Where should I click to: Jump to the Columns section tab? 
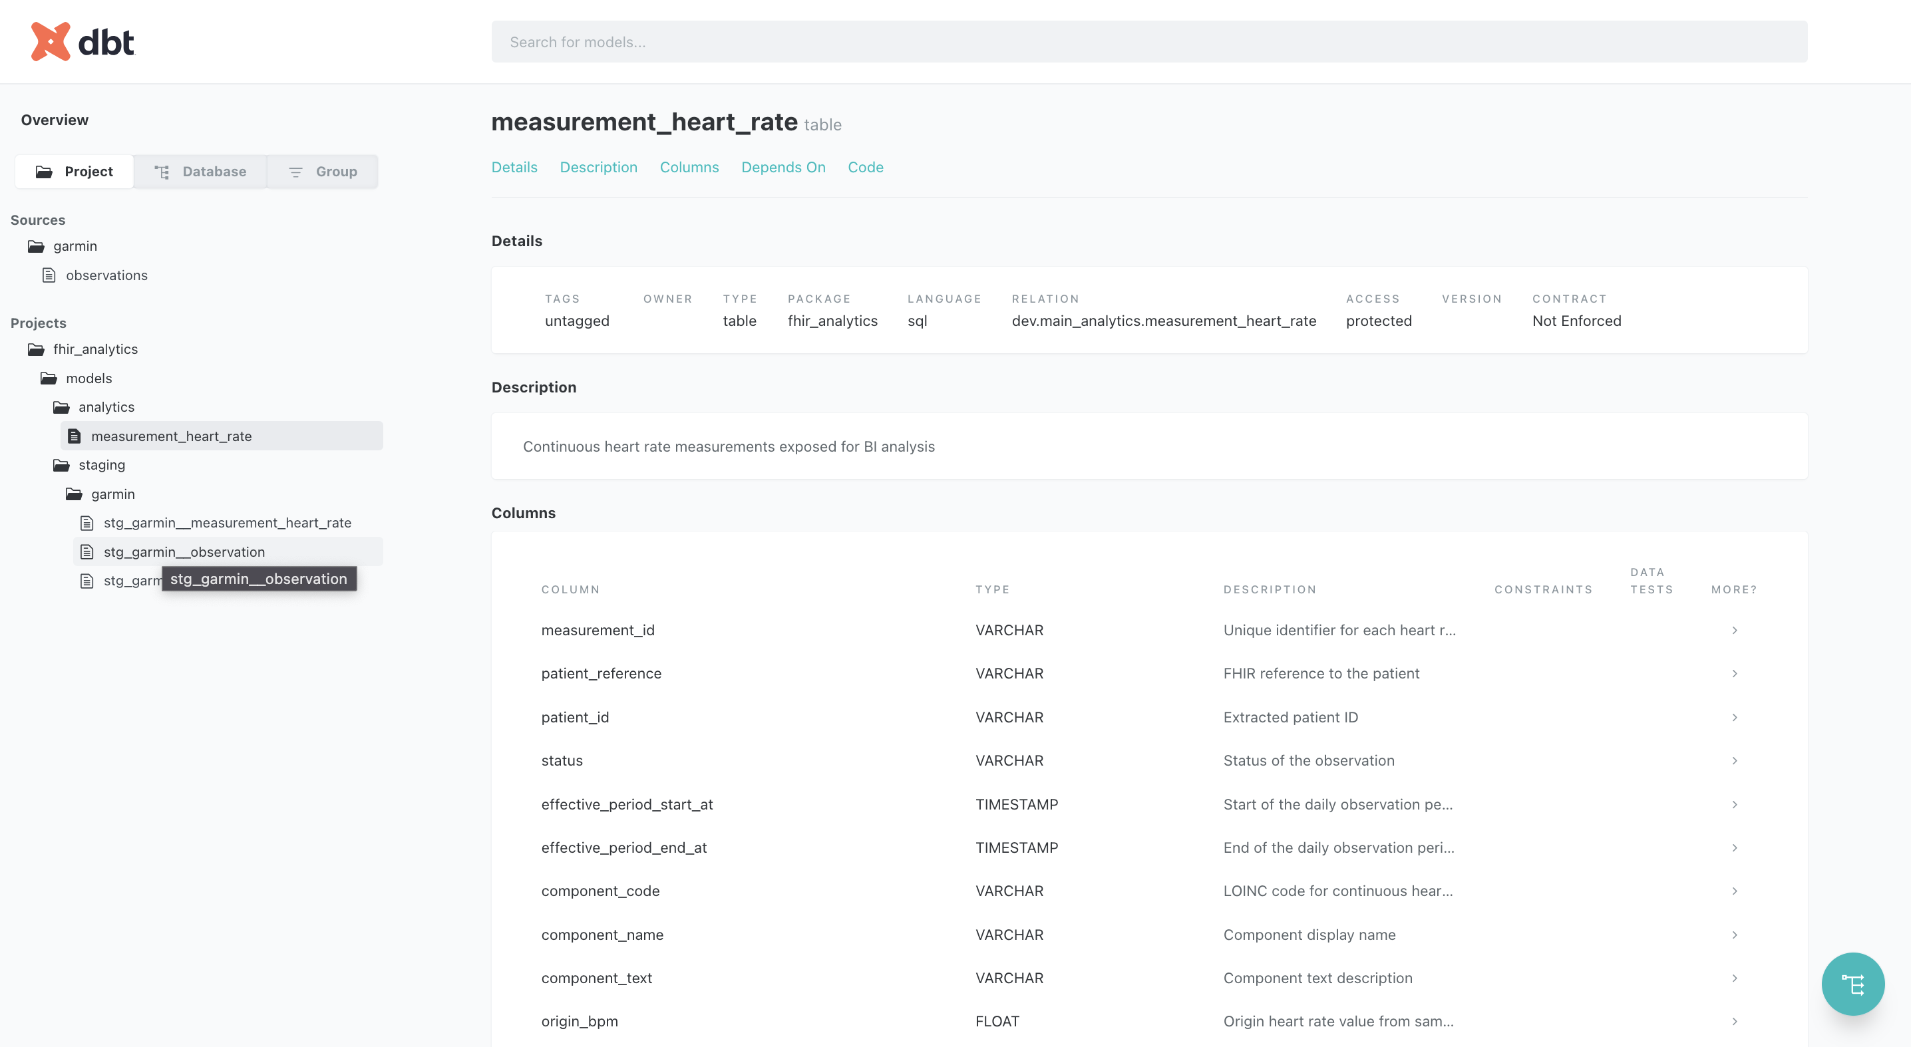click(x=689, y=167)
